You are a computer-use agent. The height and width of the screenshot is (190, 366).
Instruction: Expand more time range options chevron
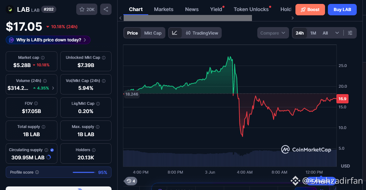click(337, 33)
